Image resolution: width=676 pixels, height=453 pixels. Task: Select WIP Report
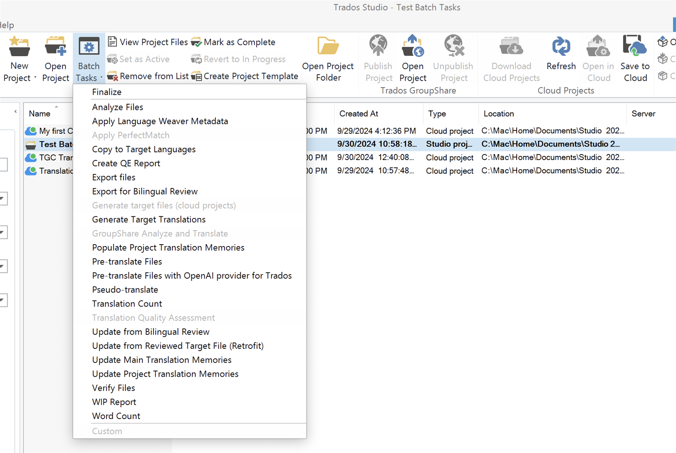(114, 402)
